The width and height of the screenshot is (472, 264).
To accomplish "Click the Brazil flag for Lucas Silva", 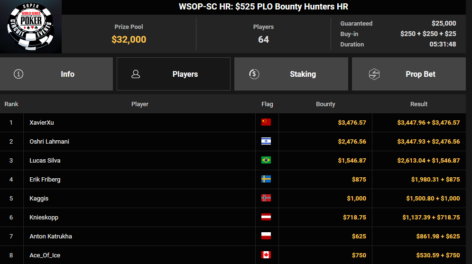I will pyautogui.click(x=266, y=160).
